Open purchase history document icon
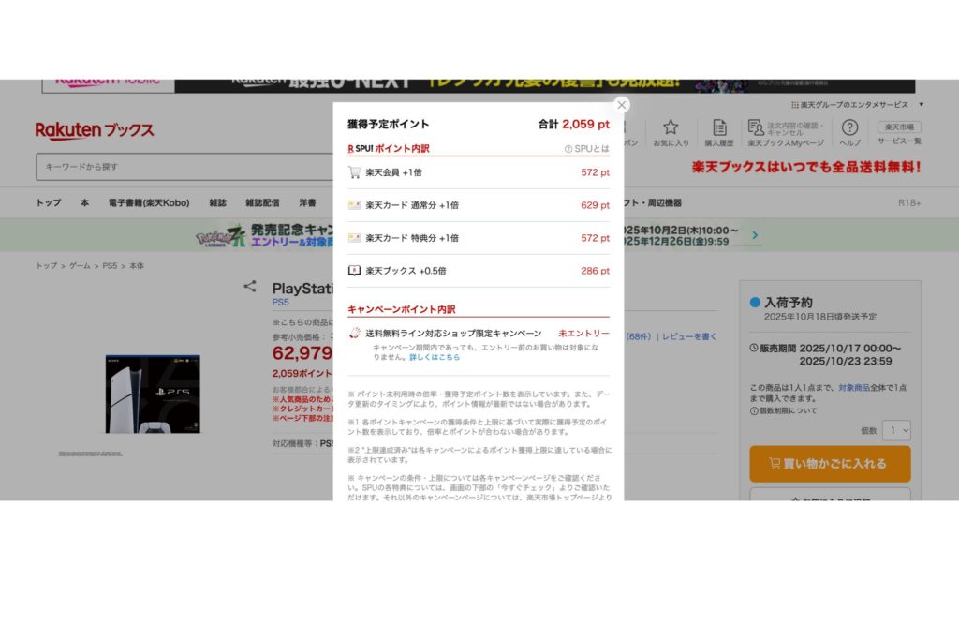 pos(719,127)
